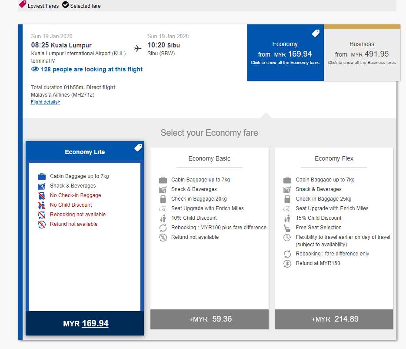This screenshot has height=349, width=406.
Task: Choose Economy Flex +MYR 214.89 button
Action: tap(334, 319)
